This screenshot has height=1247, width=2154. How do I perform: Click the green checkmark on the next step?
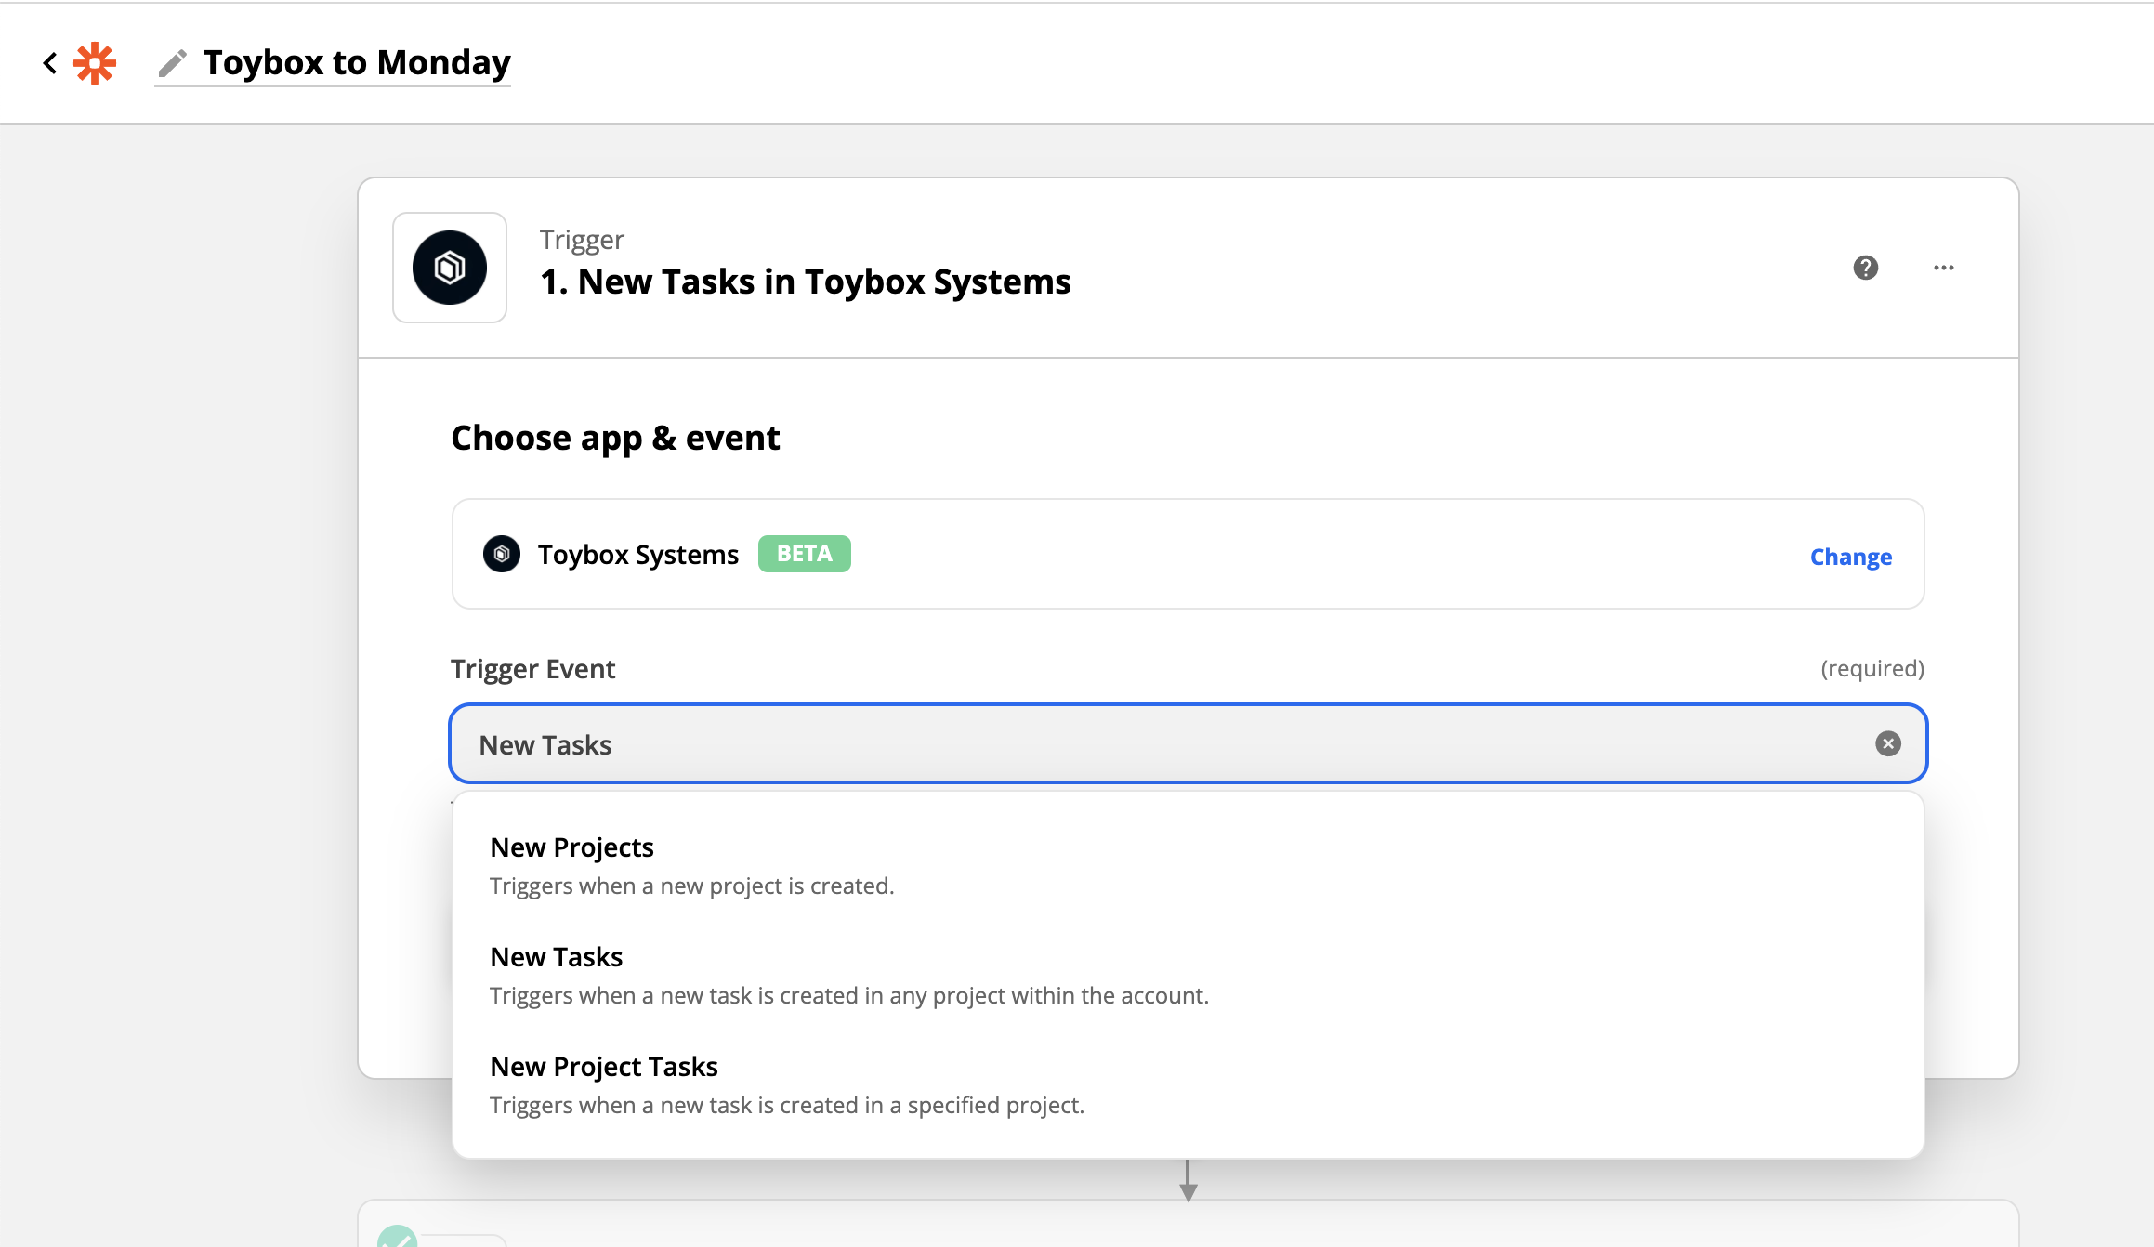point(398,1237)
